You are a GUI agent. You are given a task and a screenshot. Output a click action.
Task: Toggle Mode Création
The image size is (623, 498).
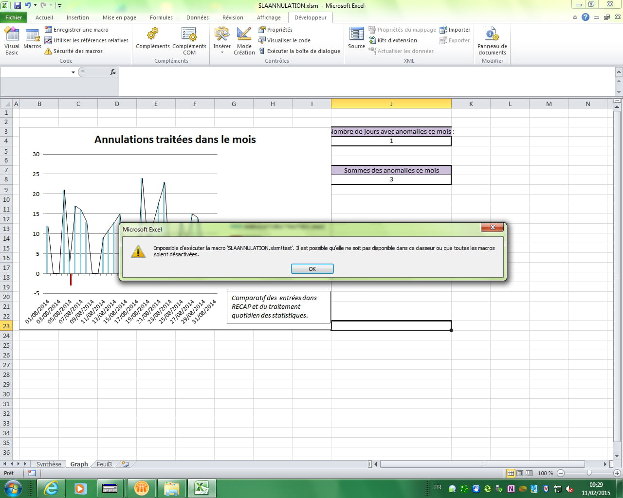pyautogui.click(x=244, y=41)
